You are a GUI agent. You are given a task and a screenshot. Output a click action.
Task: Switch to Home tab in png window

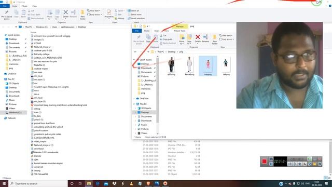[x=147, y=31]
